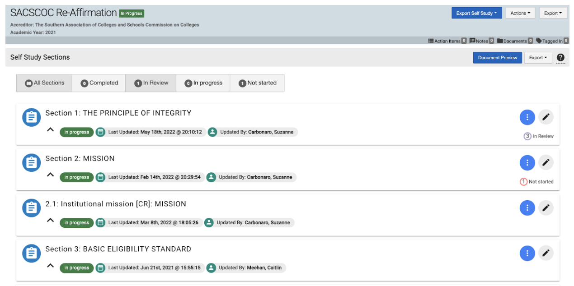Image resolution: width=574 pixels, height=286 pixels.
Task: Click calendar icon in Section 3 row
Action: coord(100,268)
